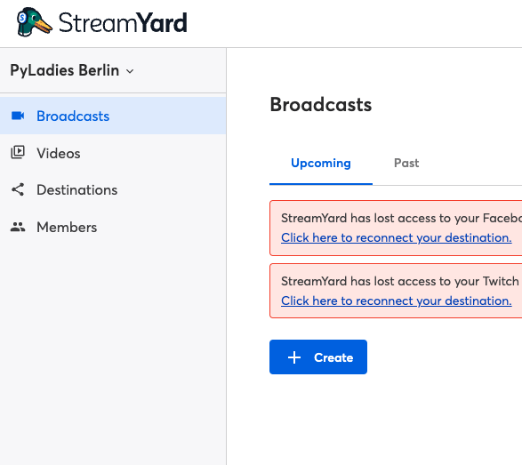Click the 'lost access to your Facebook' message
Viewport: 522px width, 465px height.
click(401, 218)
